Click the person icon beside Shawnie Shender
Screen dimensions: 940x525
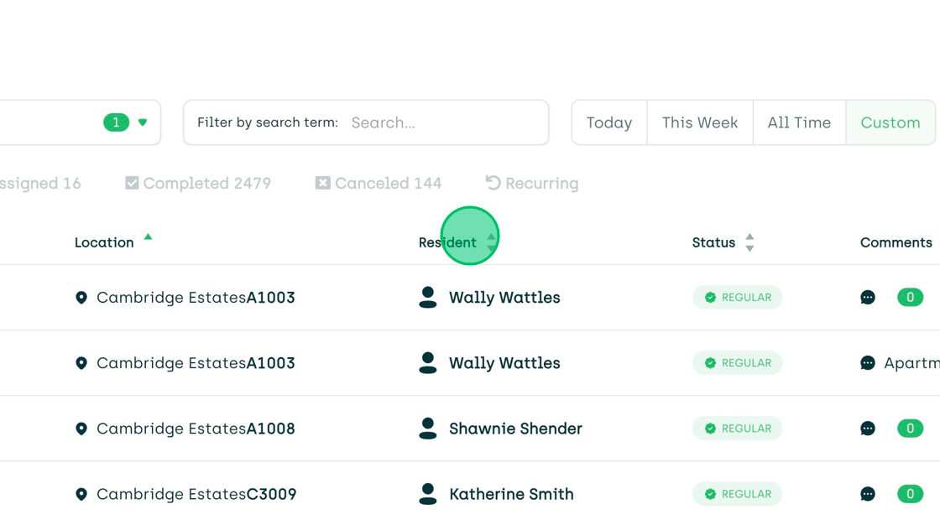[428, 429]
